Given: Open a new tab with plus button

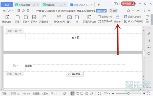Looking at the screenshot, I should (99, 5).
